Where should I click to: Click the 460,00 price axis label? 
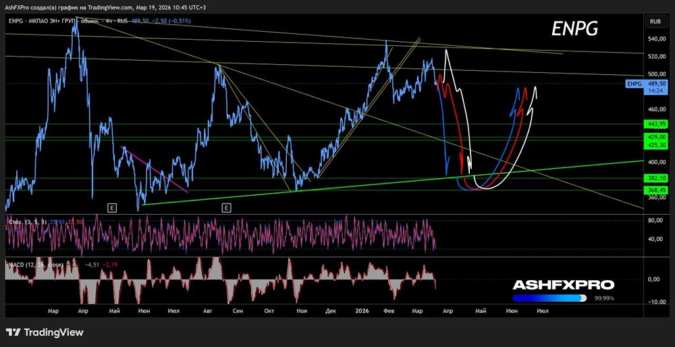[656, 109]
